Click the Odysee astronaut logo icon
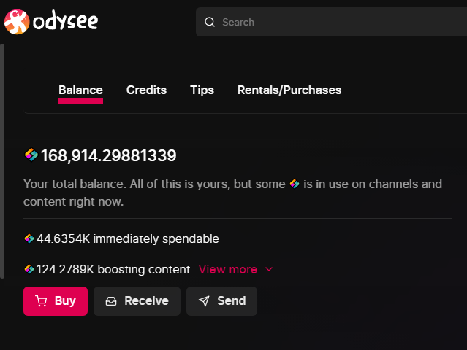Screen dimensions: 467x350 [x=17, y=22]
